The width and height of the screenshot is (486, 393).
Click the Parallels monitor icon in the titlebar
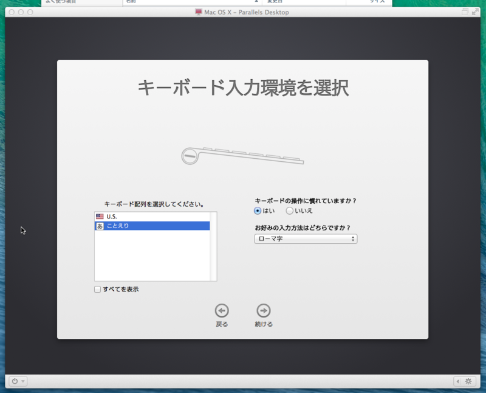point(197,11)
